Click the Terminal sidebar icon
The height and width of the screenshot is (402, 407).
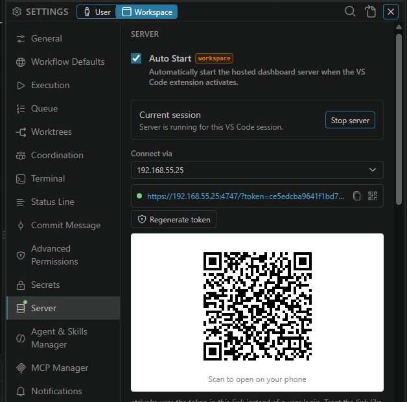[21, 179]
